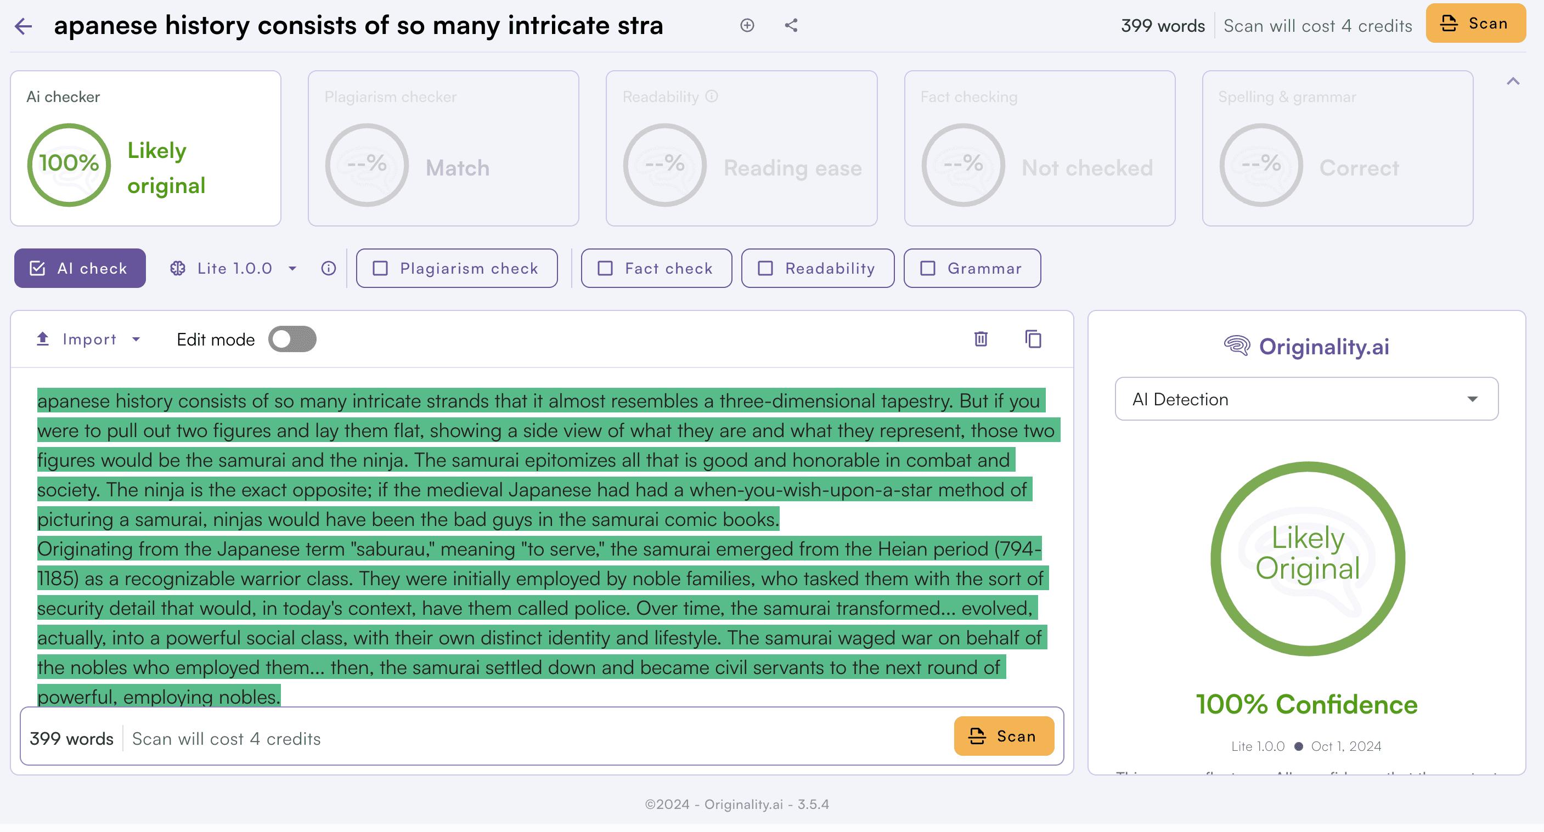Collapse the score cards with chevron
Viewport: 1544px width, 832px height.
tap(1513, 82)
